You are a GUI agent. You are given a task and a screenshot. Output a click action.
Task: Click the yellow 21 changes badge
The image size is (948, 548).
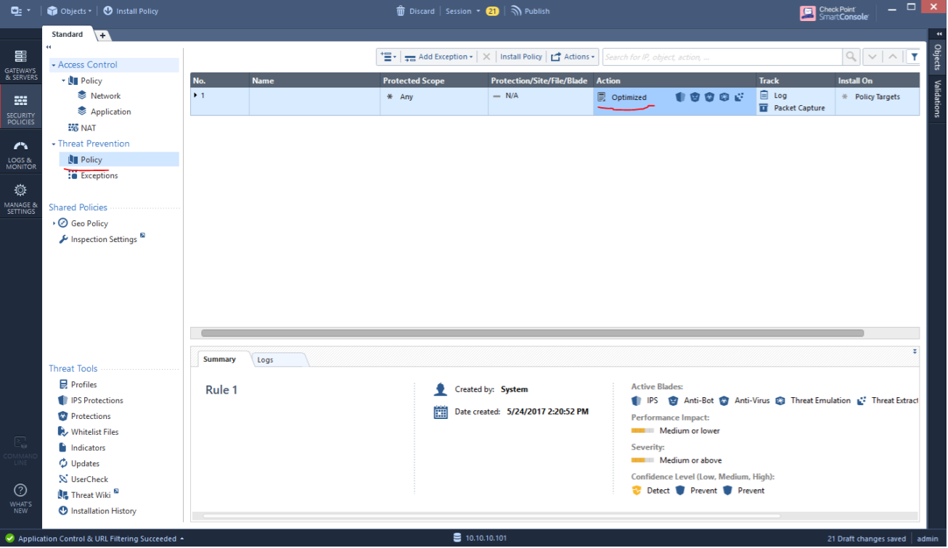point(492,11)
